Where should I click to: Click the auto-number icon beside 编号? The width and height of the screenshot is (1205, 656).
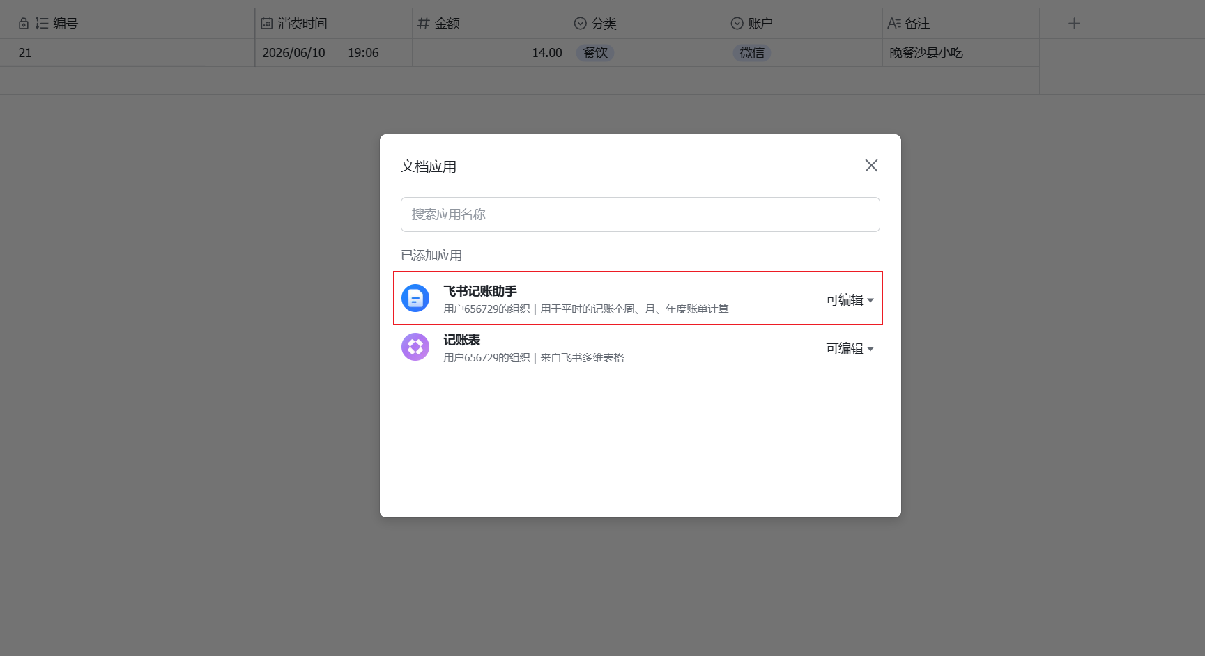(42, 24)
